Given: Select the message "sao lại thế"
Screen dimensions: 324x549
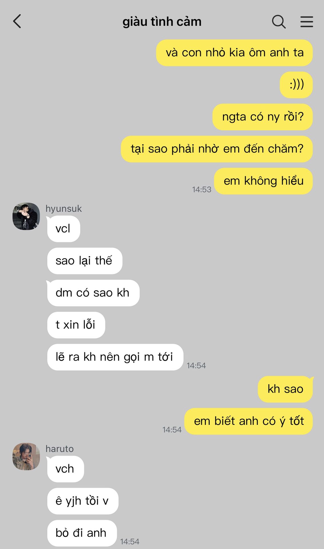Looking at the screenshot, I should tap(85, 261).
